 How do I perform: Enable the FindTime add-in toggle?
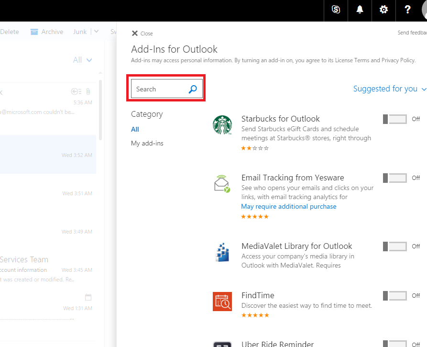click(x=395, y=296)
